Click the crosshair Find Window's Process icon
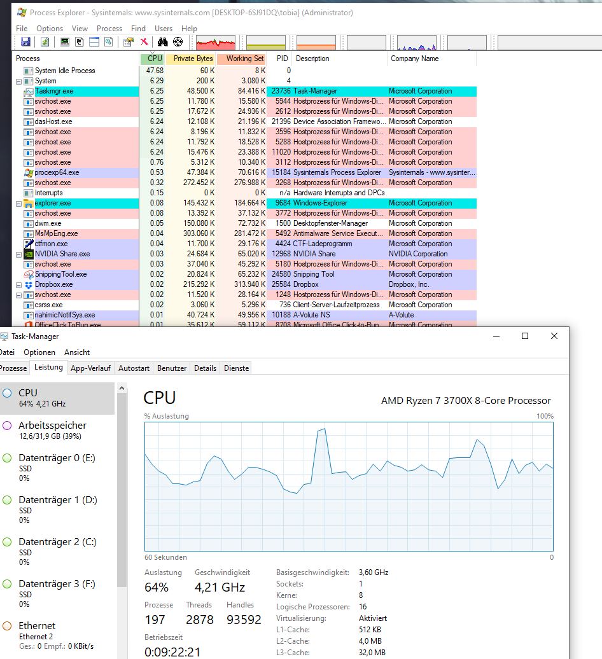The height and width of the screenshot is (659, 602). (x=178, y=41)
